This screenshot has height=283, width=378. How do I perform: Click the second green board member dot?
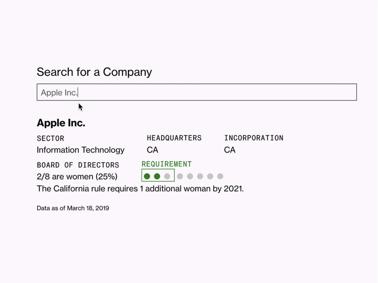point(157,176)
